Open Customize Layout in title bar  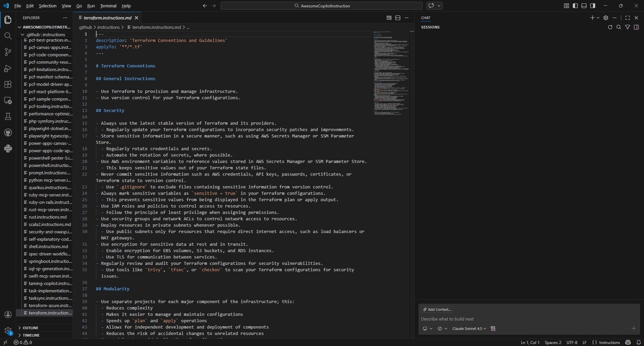(x=567, y=6)
